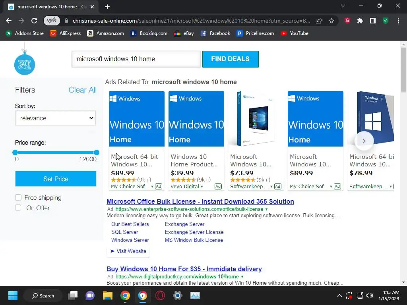Go back to the previous page

click(9, 21)
